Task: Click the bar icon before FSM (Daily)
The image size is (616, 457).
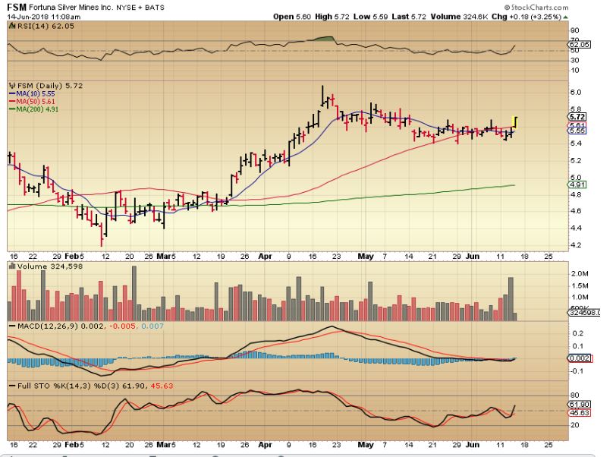Action: (x=13, y=85)
